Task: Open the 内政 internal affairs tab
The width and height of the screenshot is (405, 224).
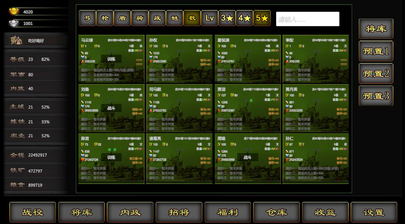Action: [x=130, y=212]
